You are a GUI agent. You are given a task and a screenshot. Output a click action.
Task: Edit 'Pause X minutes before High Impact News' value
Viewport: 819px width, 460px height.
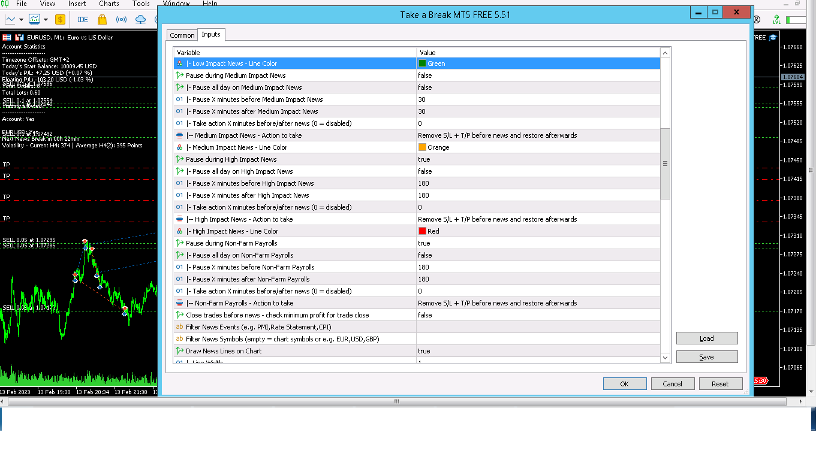[x=538, y=183]
